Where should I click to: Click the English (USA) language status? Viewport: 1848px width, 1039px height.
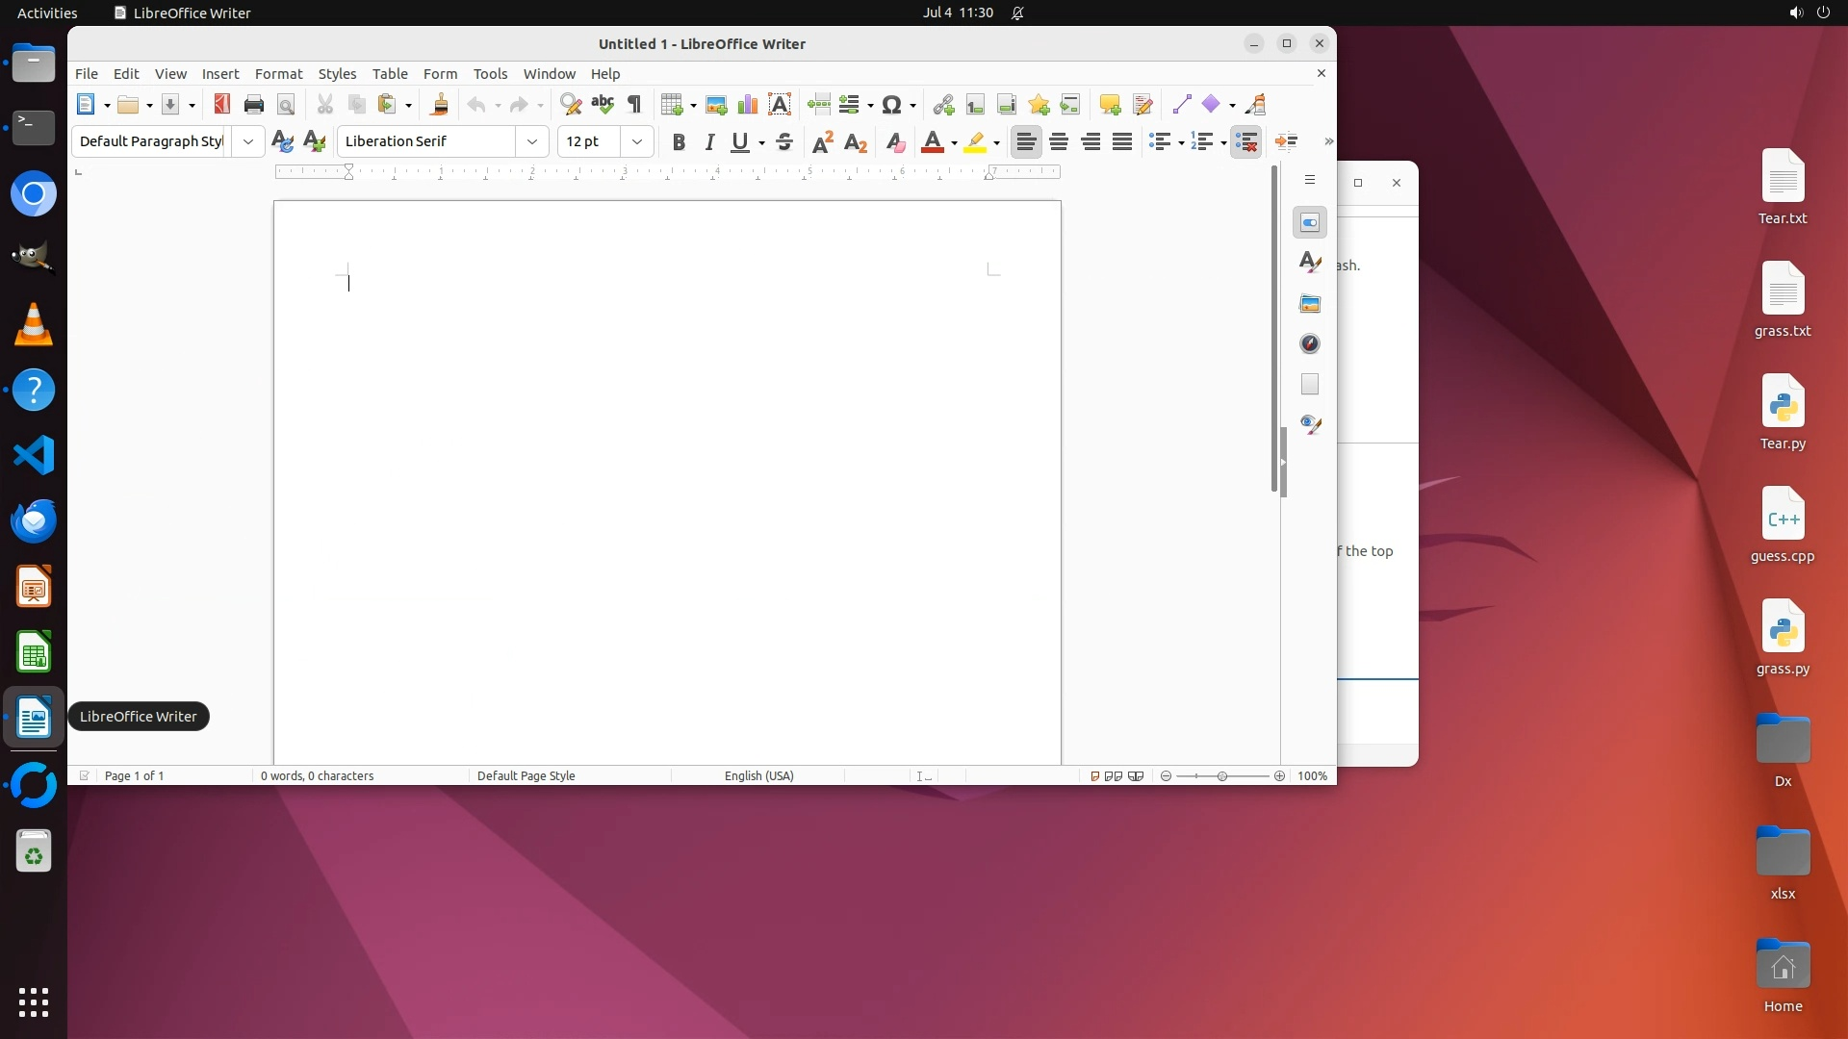pyautogui.click(x=758, y=776)
